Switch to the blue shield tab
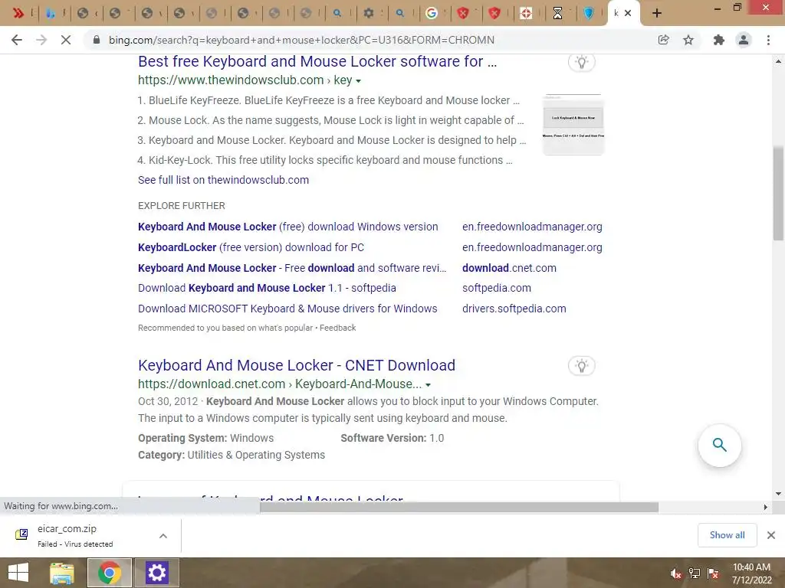785x588 pixels. point(589,14)
